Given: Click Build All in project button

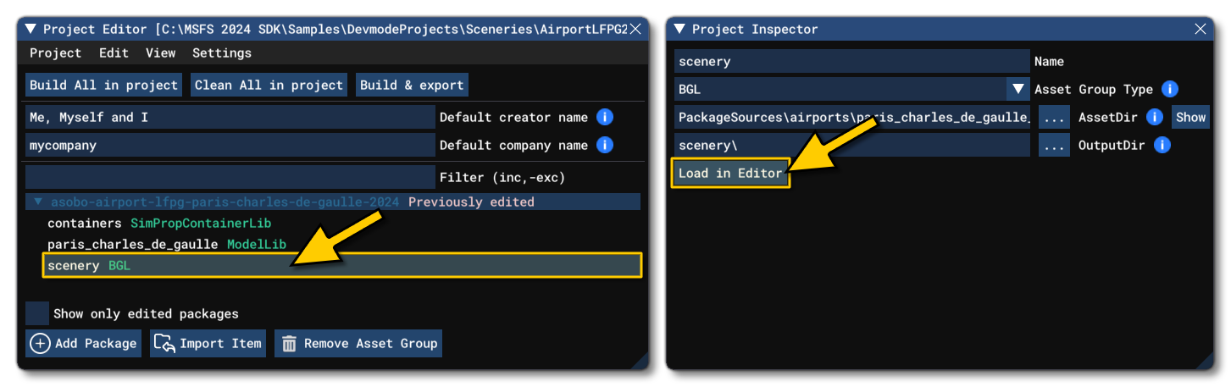Looking at the screenshot, I should coord(104,86).
